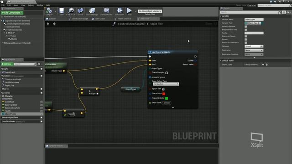Expand advanced variable properties arrow

(x=255, y=58)
